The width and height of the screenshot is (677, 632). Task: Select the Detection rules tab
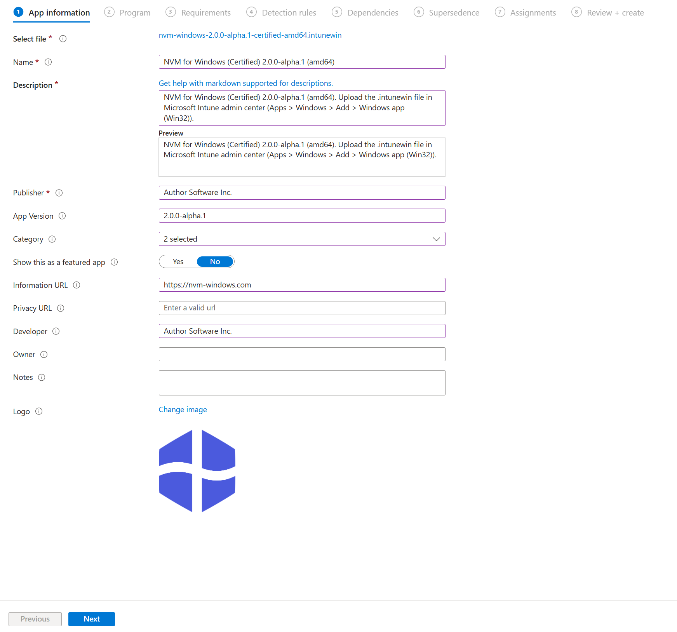click(281, 13)
